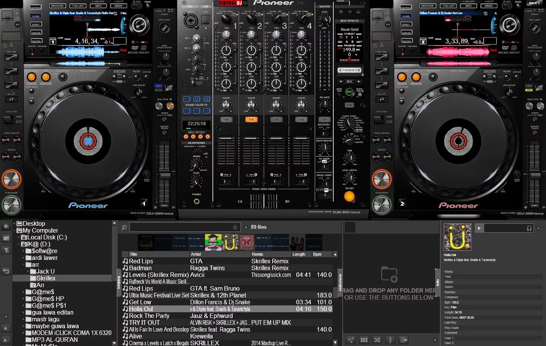Toggle the Master CUE button
546x346 pixels.
point(324,120)
